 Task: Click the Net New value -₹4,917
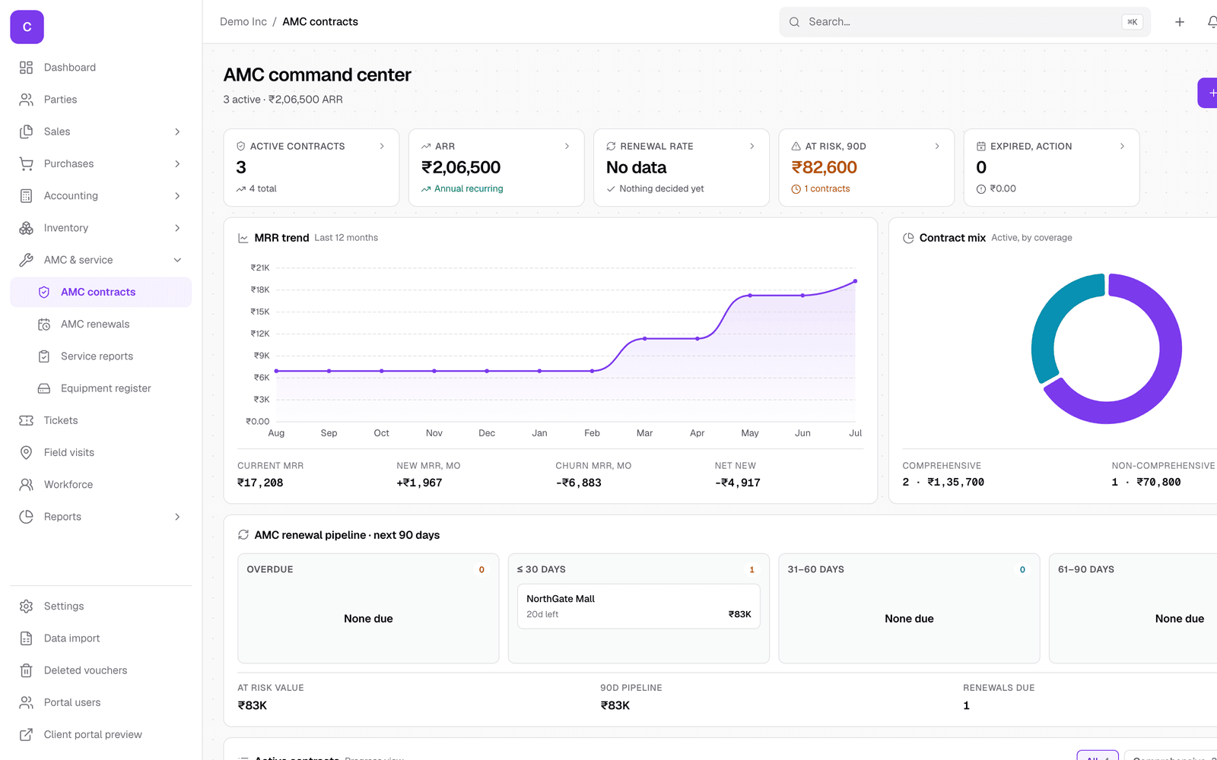(x=738, y=483)
